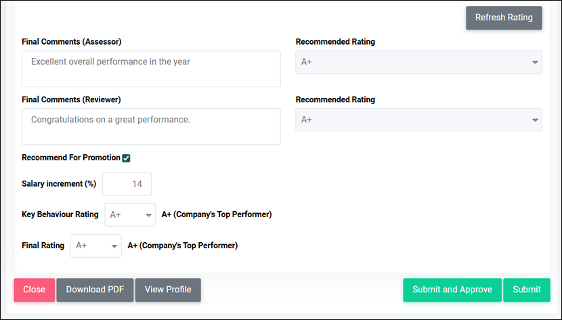Focus the Assessor final comments text area
This screenshot has height=320, width=562.
151,68
